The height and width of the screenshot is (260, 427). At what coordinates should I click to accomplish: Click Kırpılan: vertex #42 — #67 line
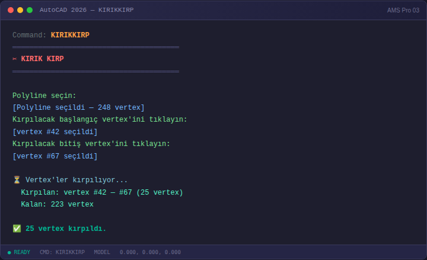pyautogui.click(x=102, y=192)
